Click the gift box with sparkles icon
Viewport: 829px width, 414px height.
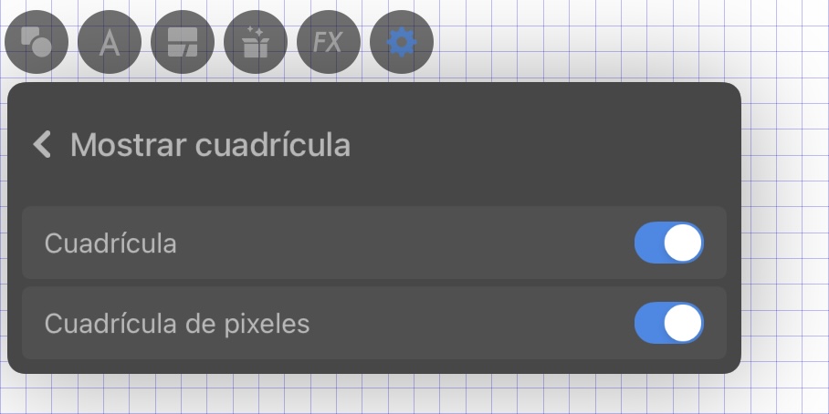click(256, 42)
